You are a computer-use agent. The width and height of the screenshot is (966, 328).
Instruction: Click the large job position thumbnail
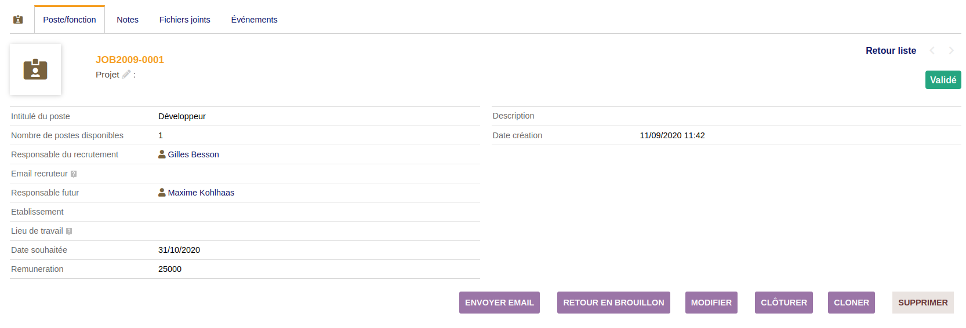(x=35, y=69)
